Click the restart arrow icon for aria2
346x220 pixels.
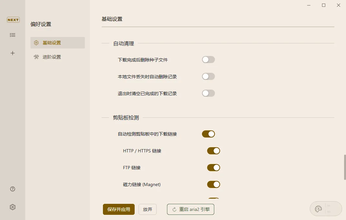coord(174,209)
